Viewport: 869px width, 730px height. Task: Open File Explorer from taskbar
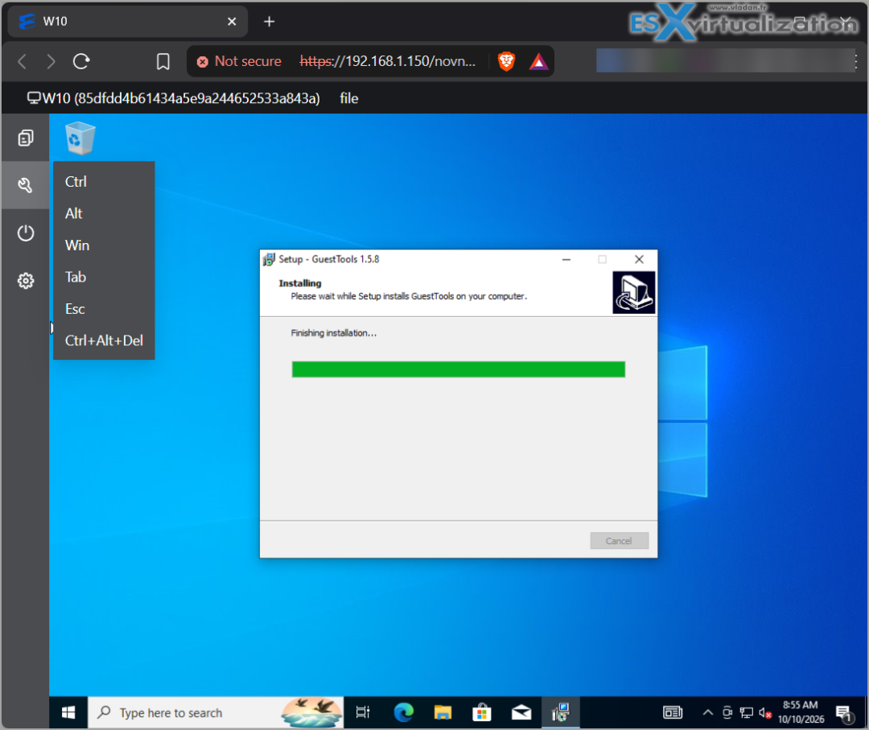[443, 712]
